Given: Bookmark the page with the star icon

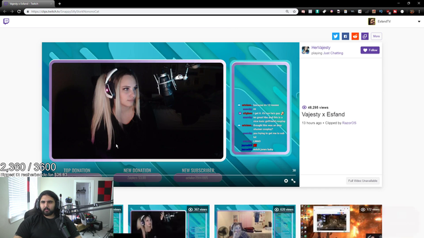Looking at the screenshot, I should (294, 12).
